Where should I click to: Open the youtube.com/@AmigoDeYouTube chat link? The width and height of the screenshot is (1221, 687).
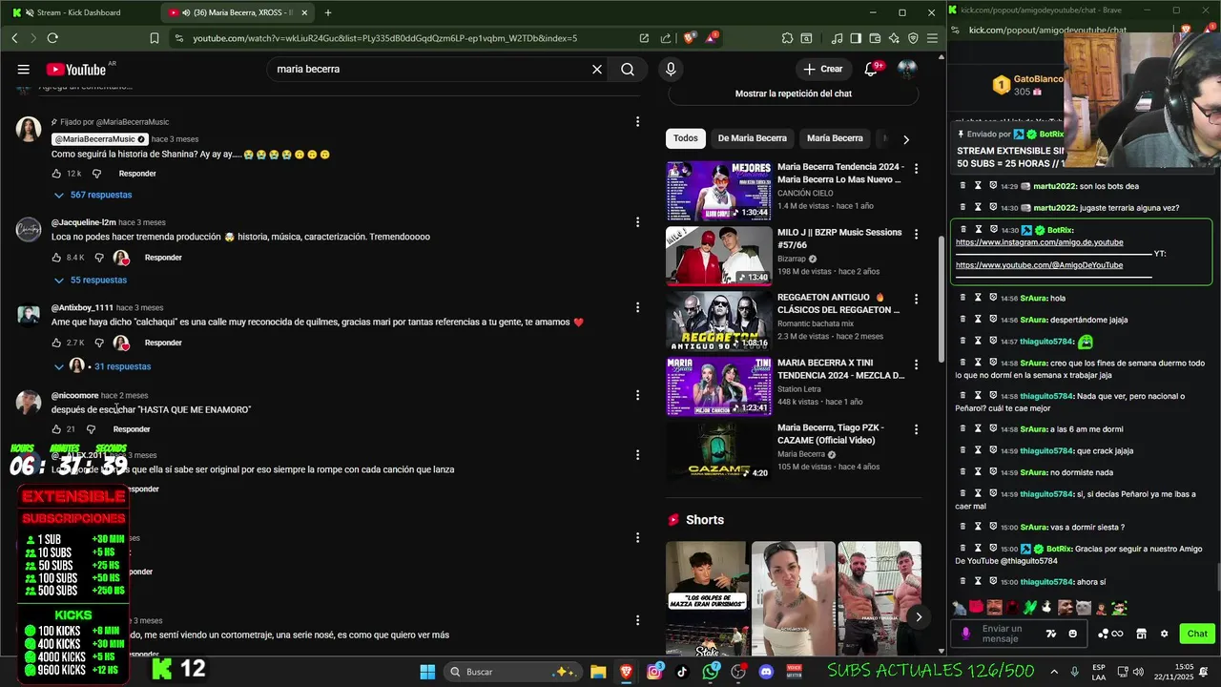(1040, 265)
